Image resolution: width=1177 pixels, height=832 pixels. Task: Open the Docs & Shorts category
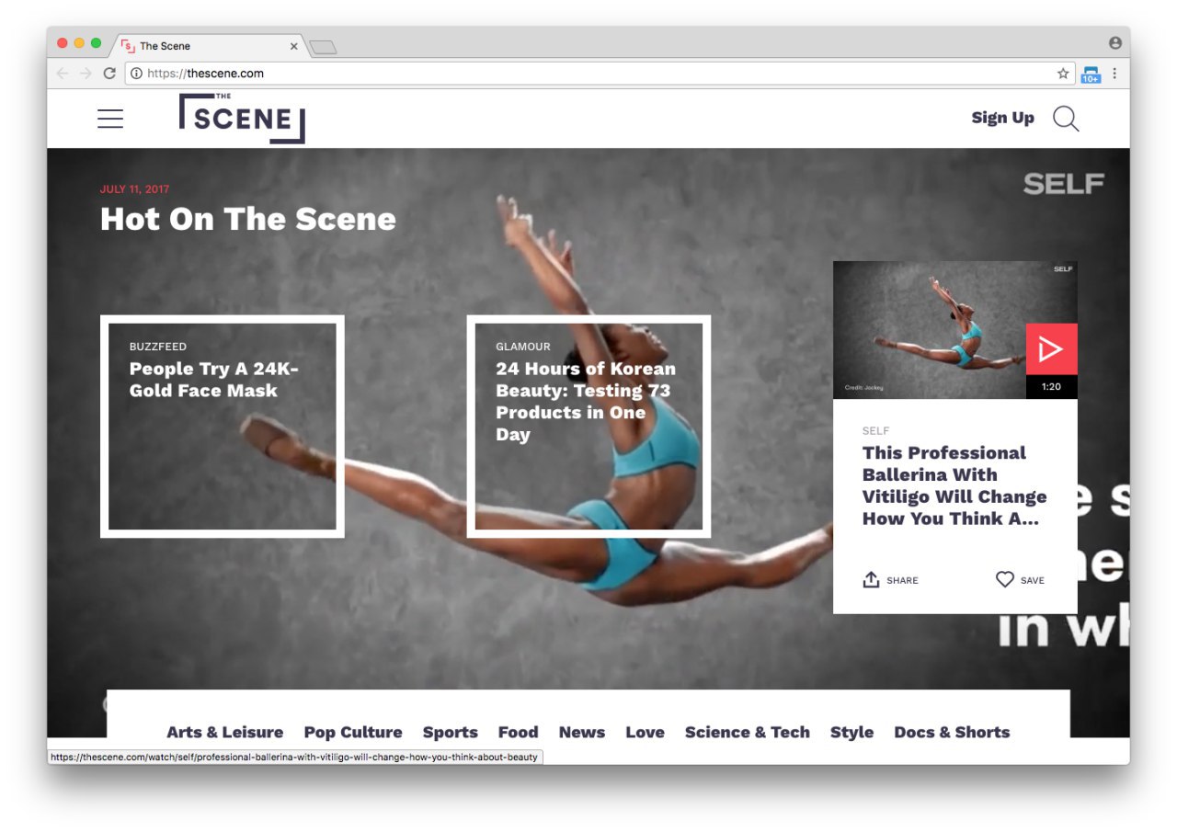pos(952,733)
